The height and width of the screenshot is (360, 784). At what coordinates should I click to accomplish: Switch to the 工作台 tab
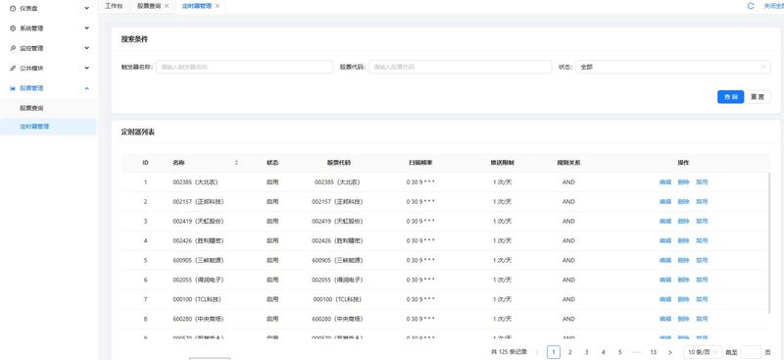[114, 6]
